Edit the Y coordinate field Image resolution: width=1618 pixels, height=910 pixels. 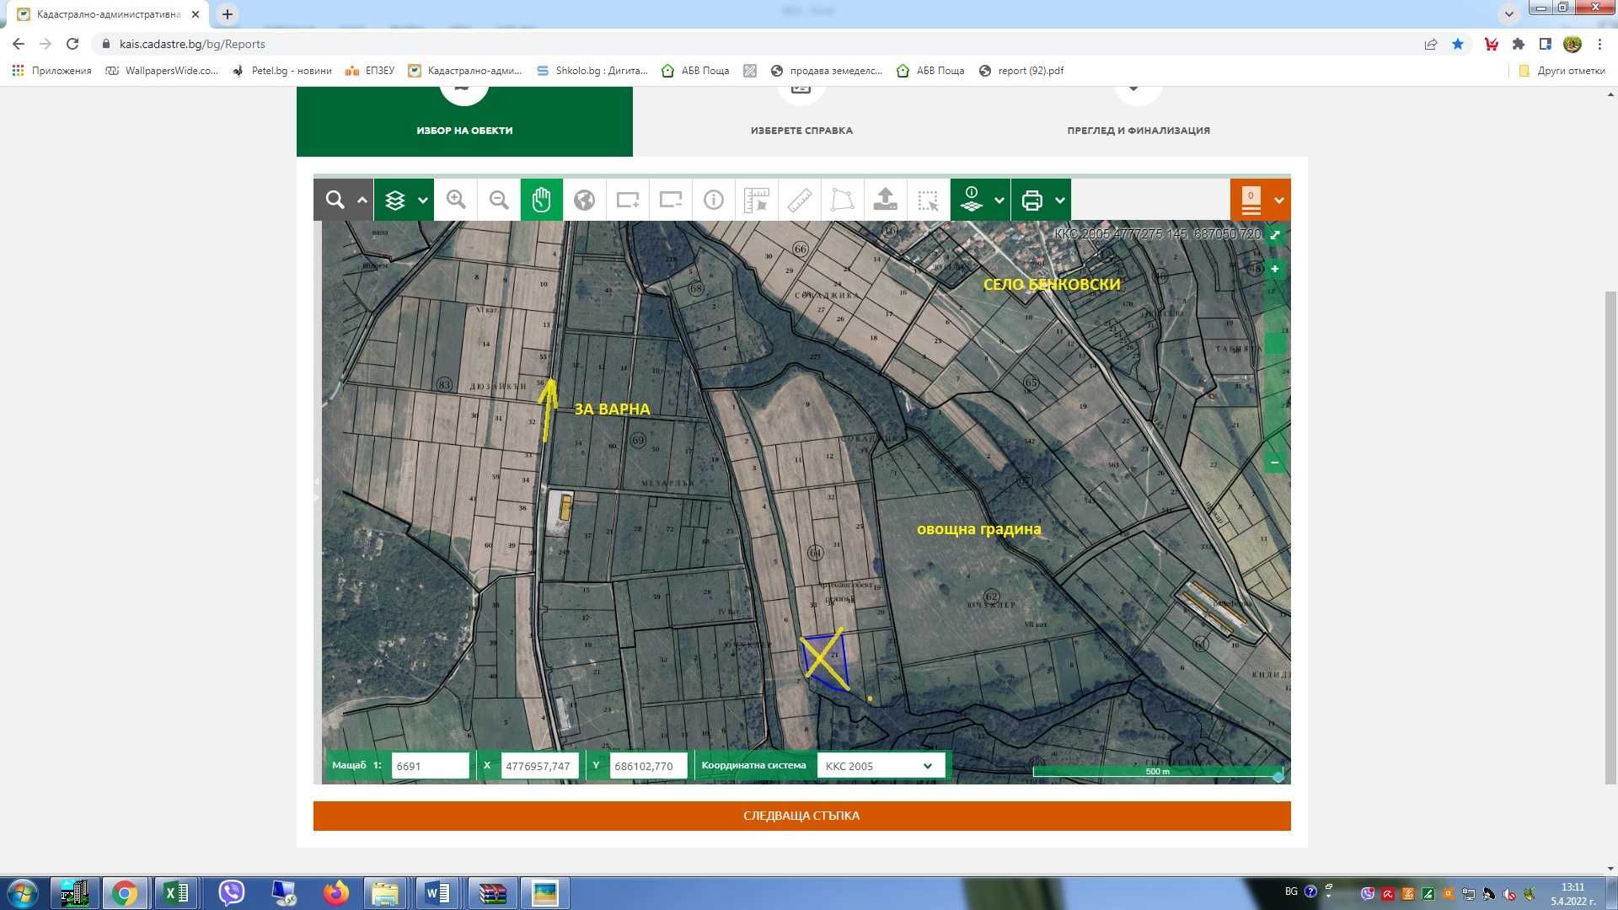(648, 766)
